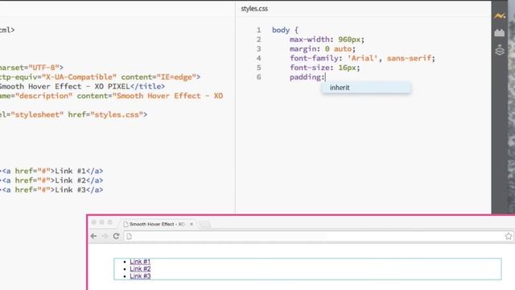Screen dimensions: 515x290
Task: Click the Live Preview lightning icon in Brackets sidebar
Action: click(500, 15)
